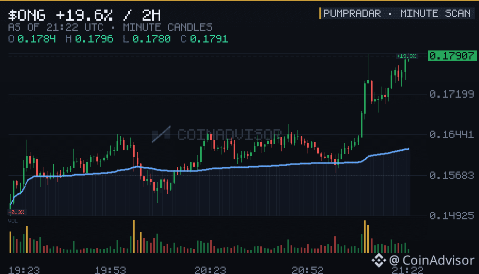The image size is (479, 274).
Task: Click the -0.3% label at chart start
Action: click(16, 212)
